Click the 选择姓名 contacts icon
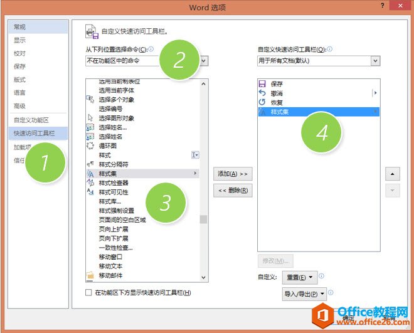Screen dimensions: 414x333 pyautogui.click(x=90, y=137)
